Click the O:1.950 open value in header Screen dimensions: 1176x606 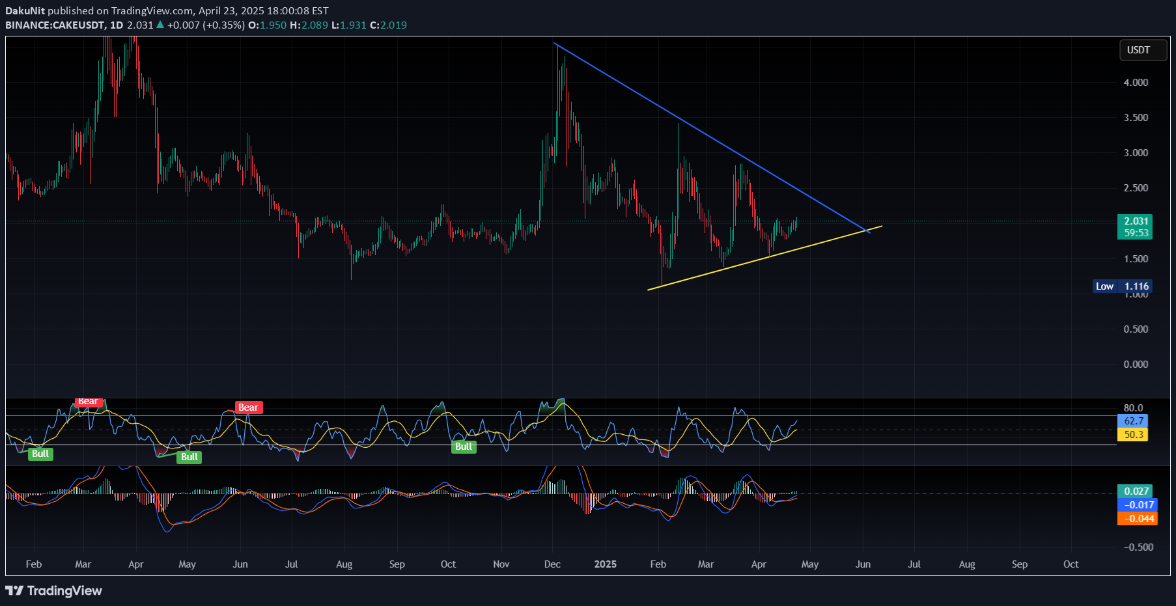pos(267,25)
